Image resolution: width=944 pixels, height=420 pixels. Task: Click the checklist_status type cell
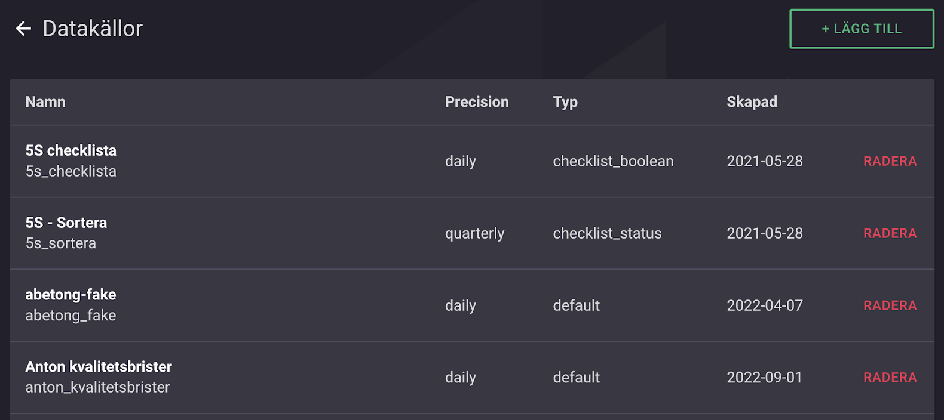pyautogui.click(x=607, y=233)
